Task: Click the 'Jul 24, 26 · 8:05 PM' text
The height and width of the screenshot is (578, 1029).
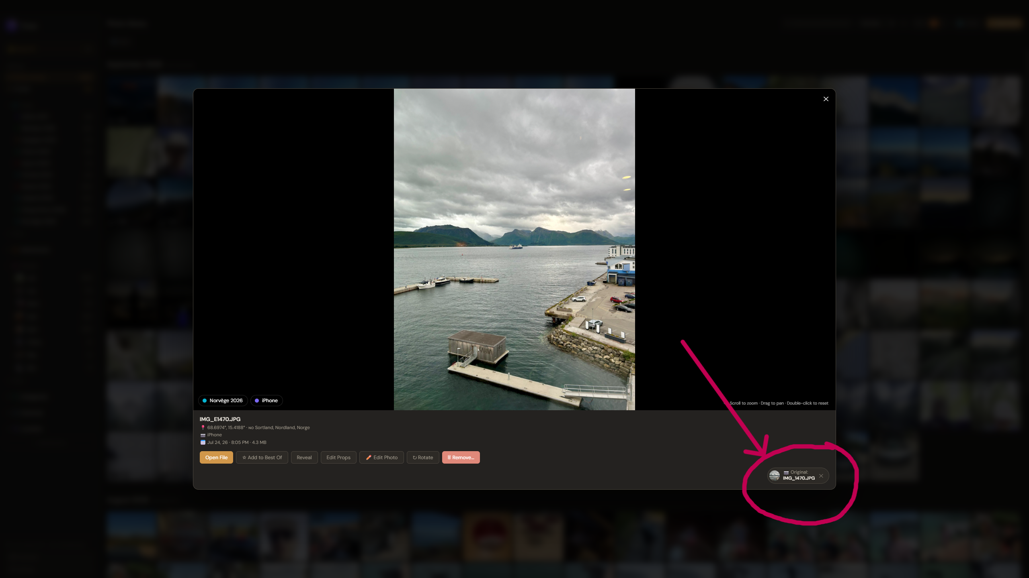Action: click(228, 442)
